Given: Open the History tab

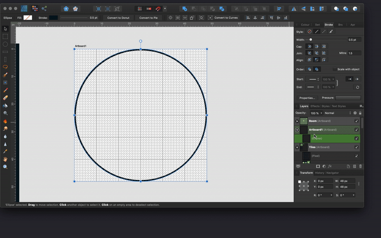Looking at the screenshot, I should click(x=320, y=173).
